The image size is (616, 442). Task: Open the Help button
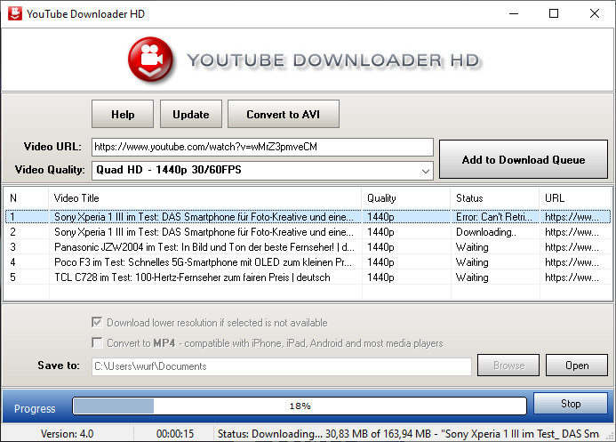tap(123, 114)
